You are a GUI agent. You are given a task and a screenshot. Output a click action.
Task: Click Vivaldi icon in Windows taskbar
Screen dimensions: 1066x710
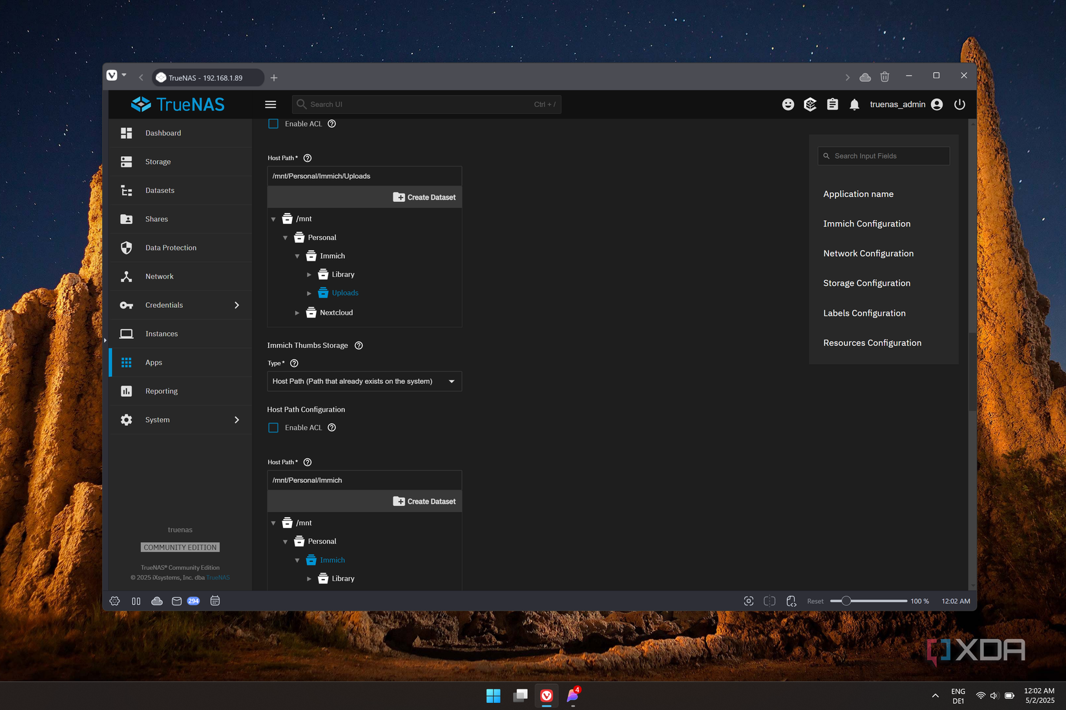click(x=547, y=696)
